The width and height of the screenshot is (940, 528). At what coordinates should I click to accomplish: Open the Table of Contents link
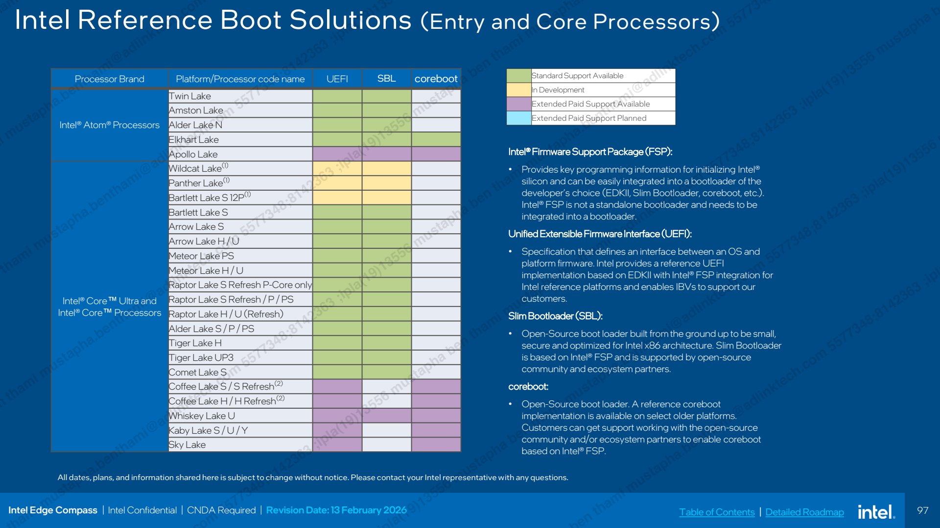click(x=717, y=512)
